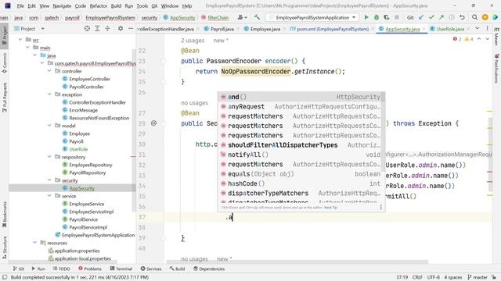Open the Terminal tool window
The width and height of the screenshot is (501, 281).
pyautogui.click(x=121, y=269)
